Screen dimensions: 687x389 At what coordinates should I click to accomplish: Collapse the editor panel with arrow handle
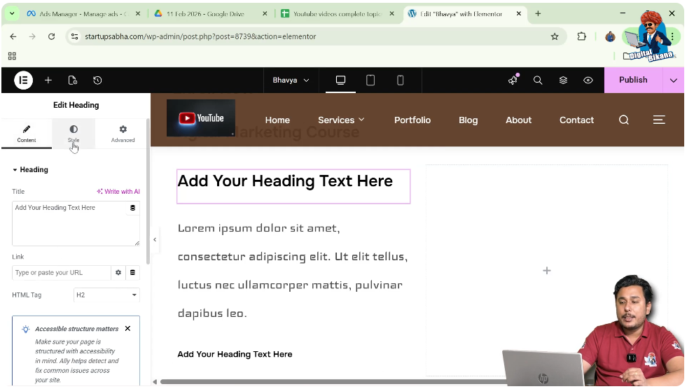155,240
